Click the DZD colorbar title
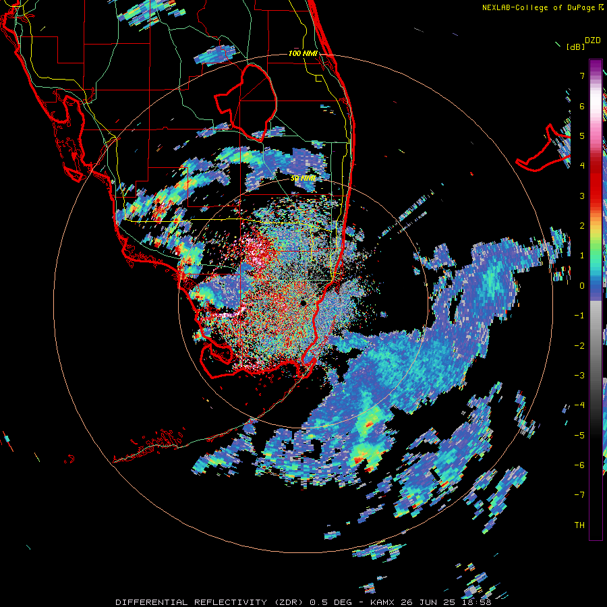Screen dimensions: 607x607 [592, 40]
